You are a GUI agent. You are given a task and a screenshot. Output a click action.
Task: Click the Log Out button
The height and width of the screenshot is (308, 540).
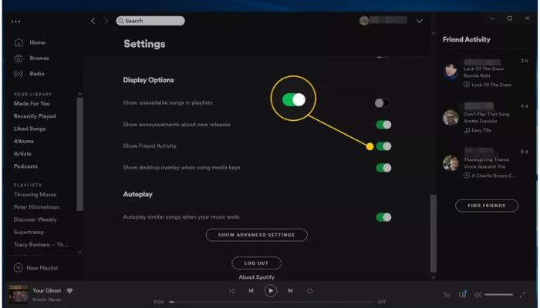coord(257,263)
